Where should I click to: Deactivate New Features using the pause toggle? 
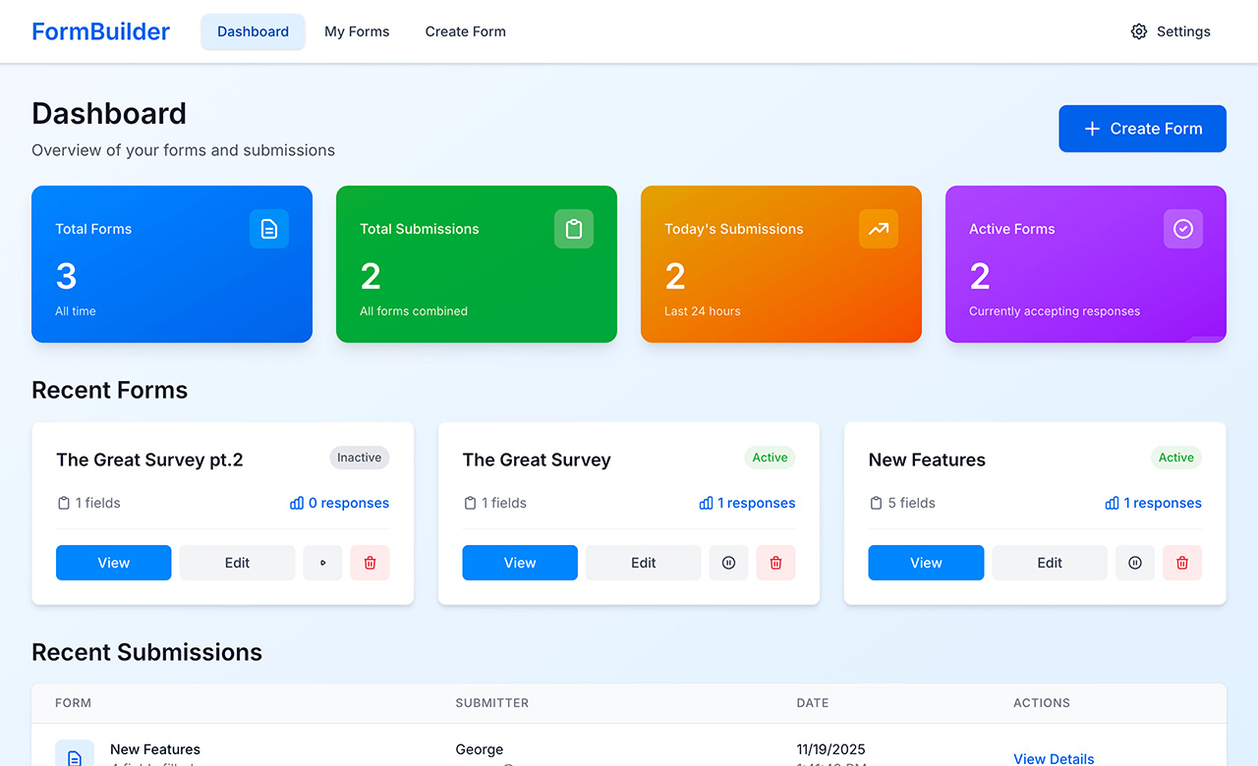point(1134,562)
